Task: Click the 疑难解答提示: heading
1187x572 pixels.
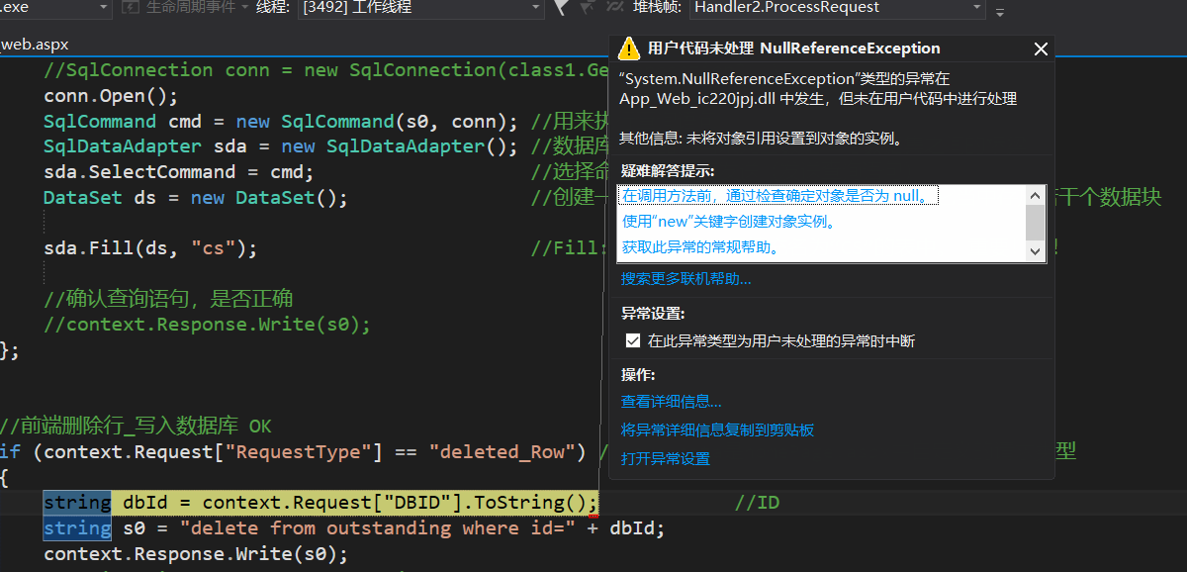Action: click(x=667, y=171)
